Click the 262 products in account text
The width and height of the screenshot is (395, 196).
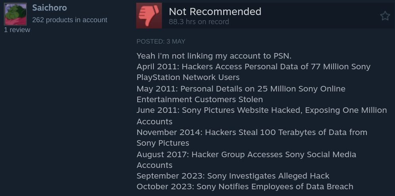70,20
